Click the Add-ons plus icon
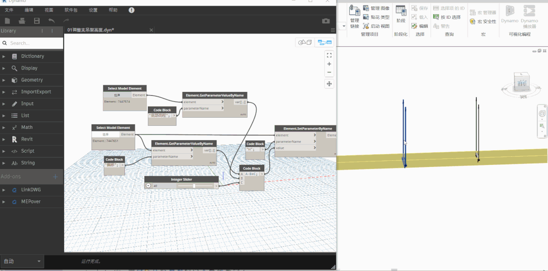This screenshot has width=548, height=271. [x=55, y=177]
